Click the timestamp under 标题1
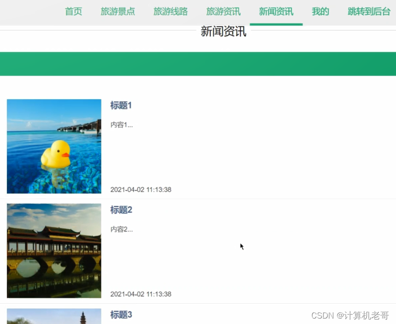396x324 pixels. pos(141,190)
